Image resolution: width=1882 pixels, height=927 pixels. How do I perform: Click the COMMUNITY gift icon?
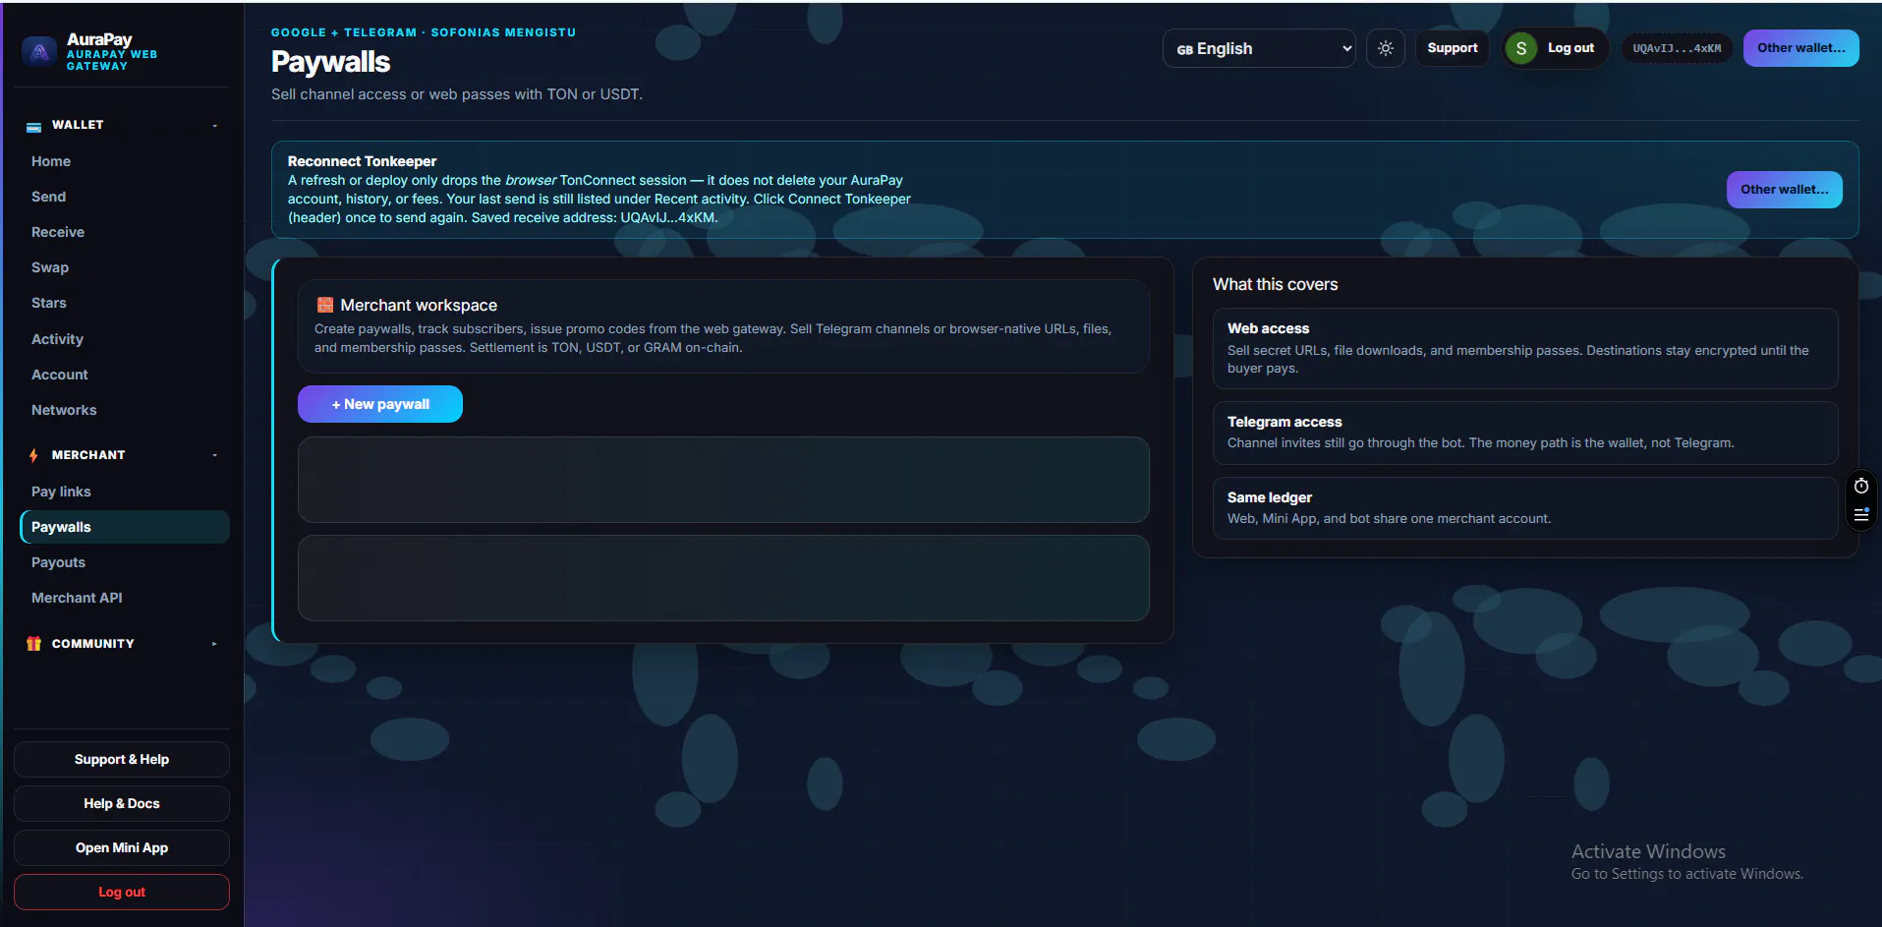(33, 644)
